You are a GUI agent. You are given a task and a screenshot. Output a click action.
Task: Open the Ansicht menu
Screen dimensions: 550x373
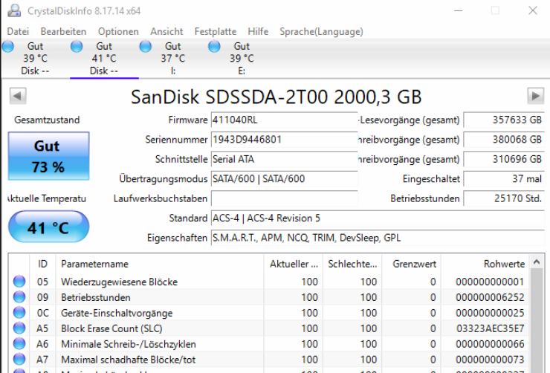(166, 31)
